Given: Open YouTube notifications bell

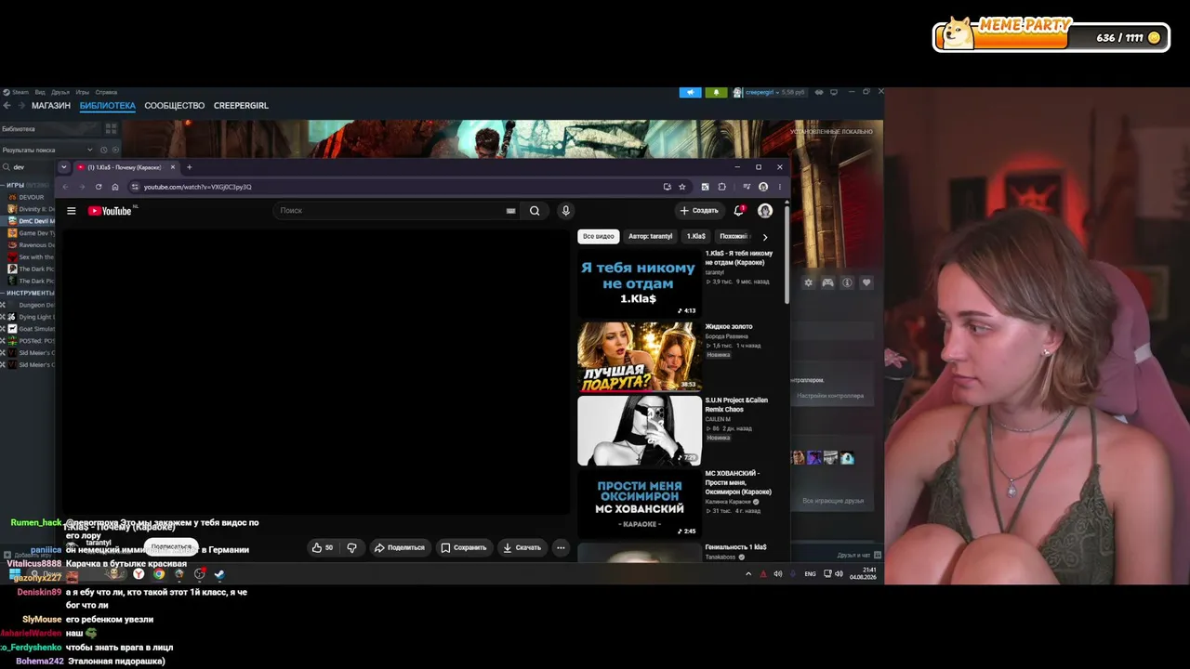Looking at the screenshot, I should pyautogui.click(x=739, y=211).
